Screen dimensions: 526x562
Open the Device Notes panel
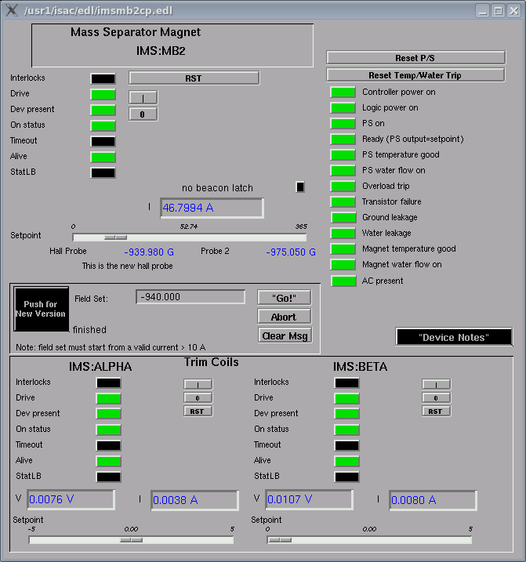(x=454, y=337)
